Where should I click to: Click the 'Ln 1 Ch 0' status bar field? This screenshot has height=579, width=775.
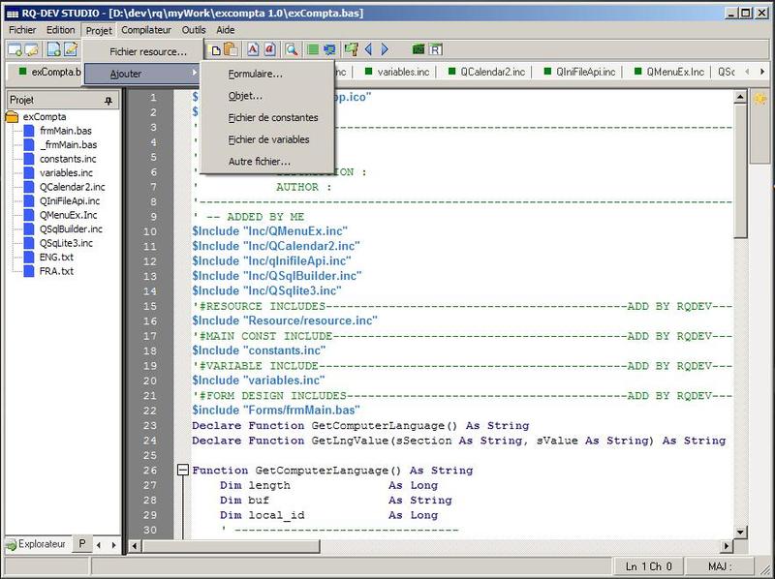650,566
